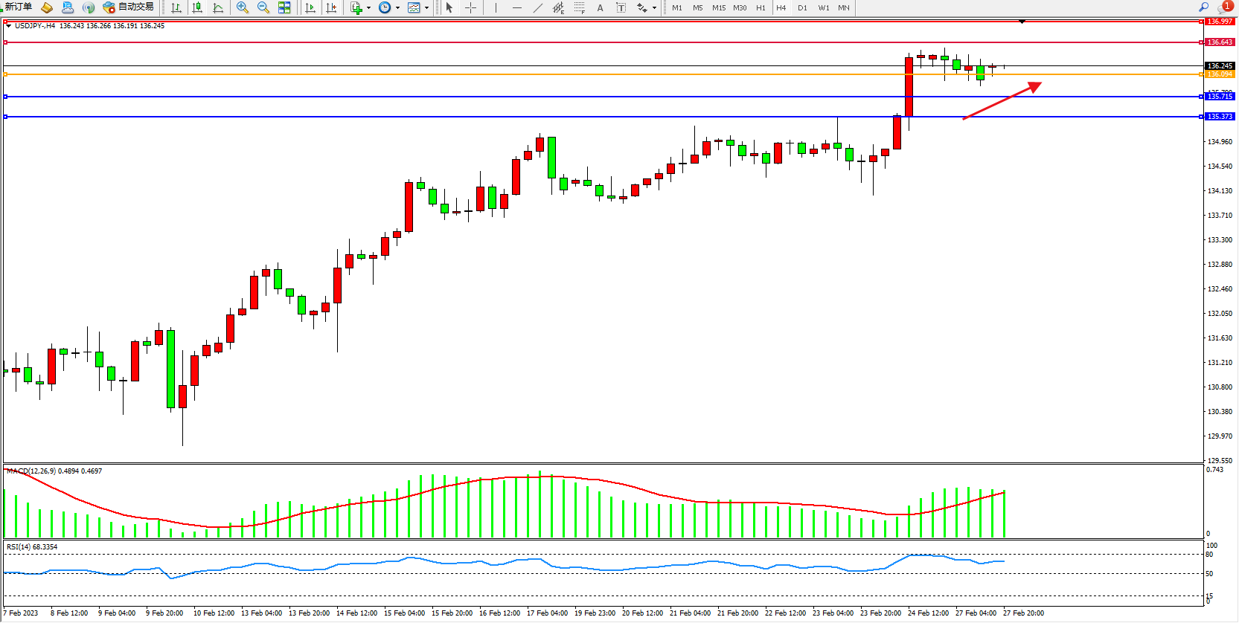The height and width of the screenshot is (623, 1239).
Task: Switch chart to candlestick mode
Action: [197, 8]
